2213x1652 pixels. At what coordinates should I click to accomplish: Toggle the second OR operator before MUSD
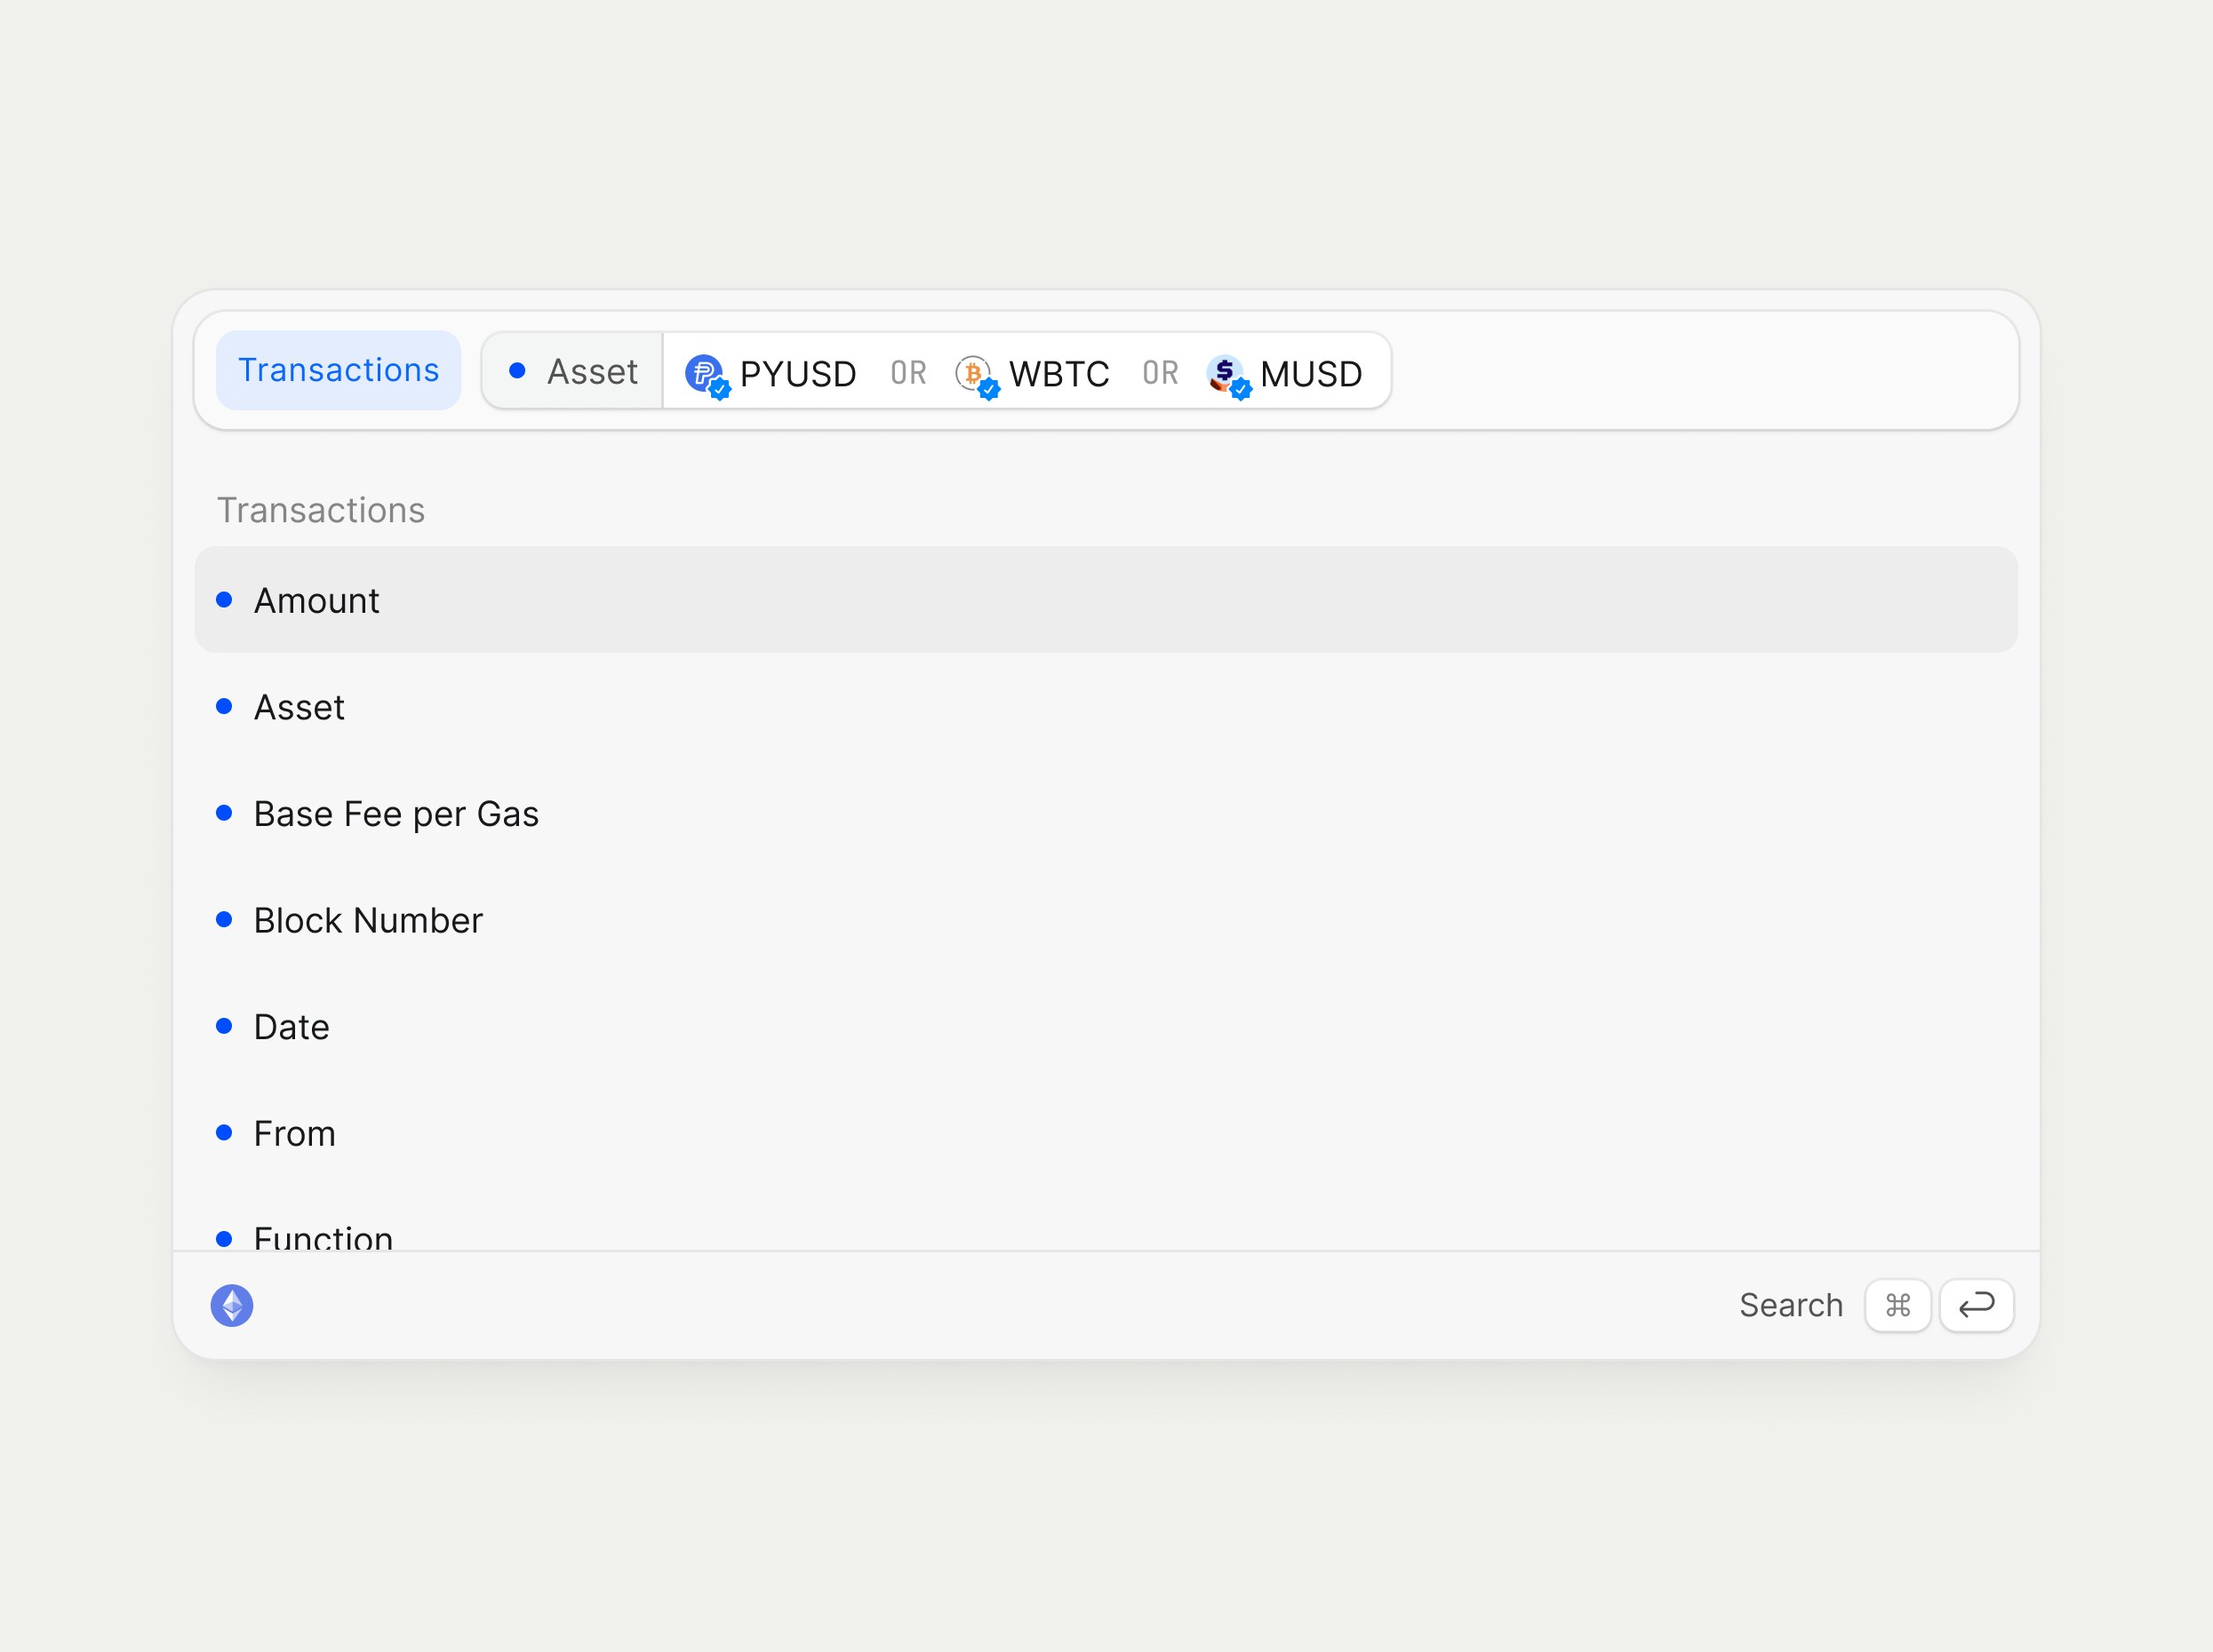(x=1161, y=374)
